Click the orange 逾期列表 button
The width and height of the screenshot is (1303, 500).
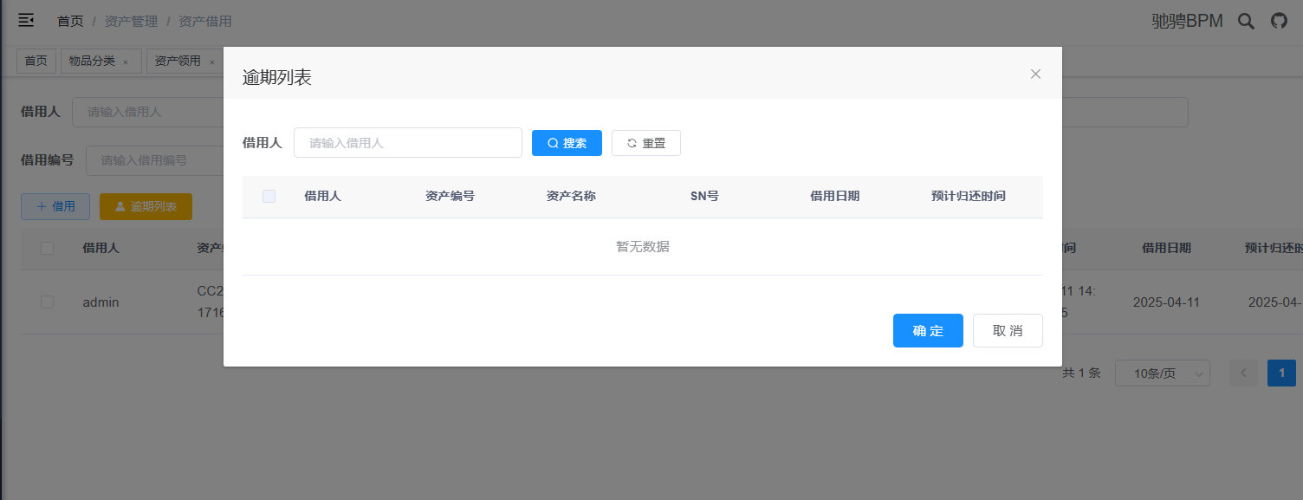(x=146, y=206)
